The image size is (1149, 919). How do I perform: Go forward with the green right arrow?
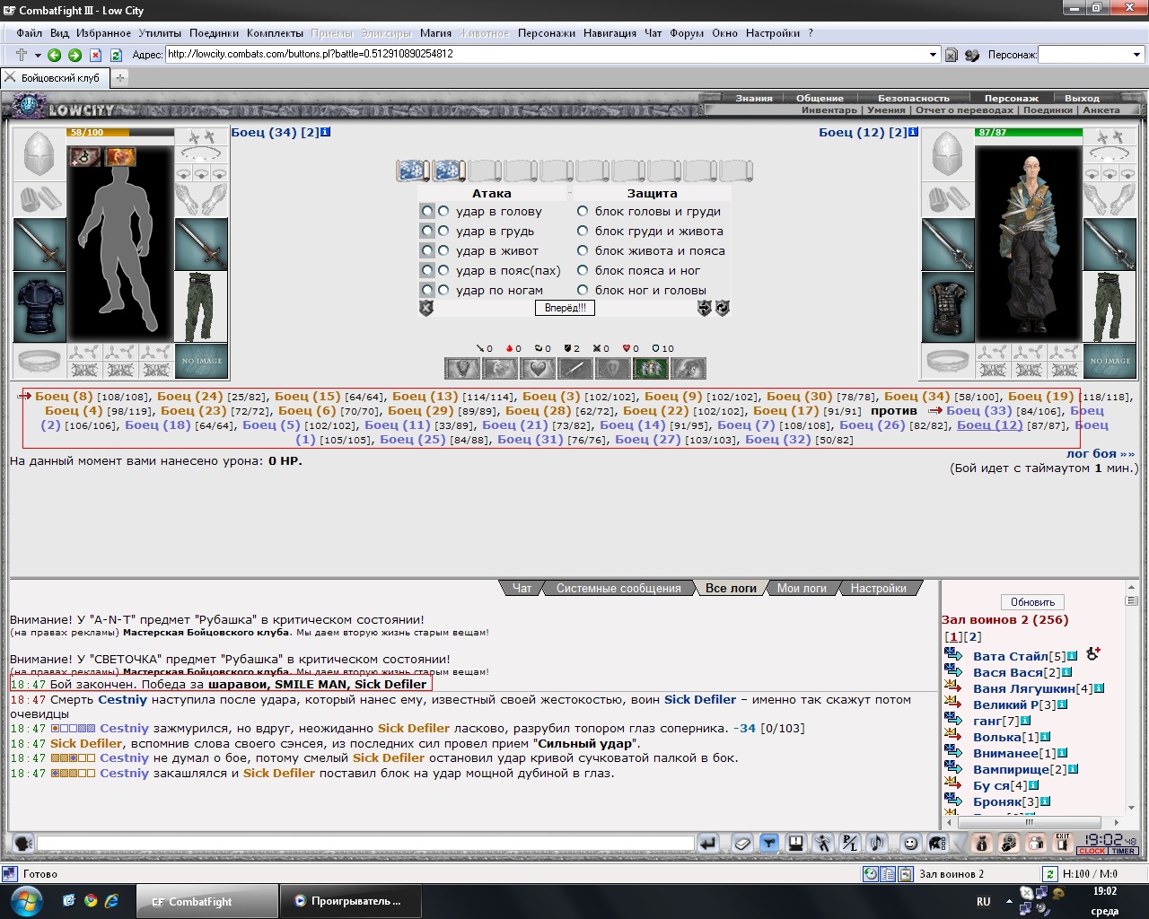(x=75, y=55)
